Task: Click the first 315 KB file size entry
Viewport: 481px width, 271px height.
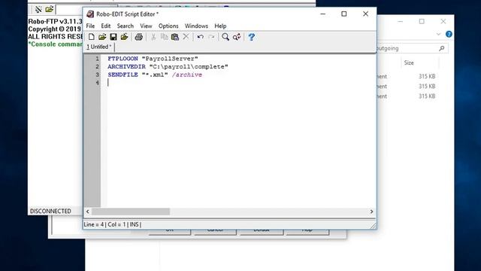Action: (x=427, y=77)
